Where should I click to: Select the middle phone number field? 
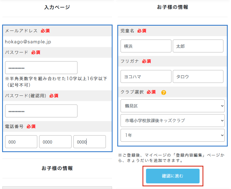55,142
